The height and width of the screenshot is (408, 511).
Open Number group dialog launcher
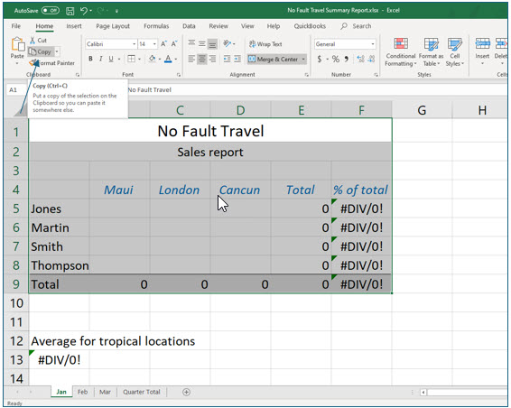[376, 75]
